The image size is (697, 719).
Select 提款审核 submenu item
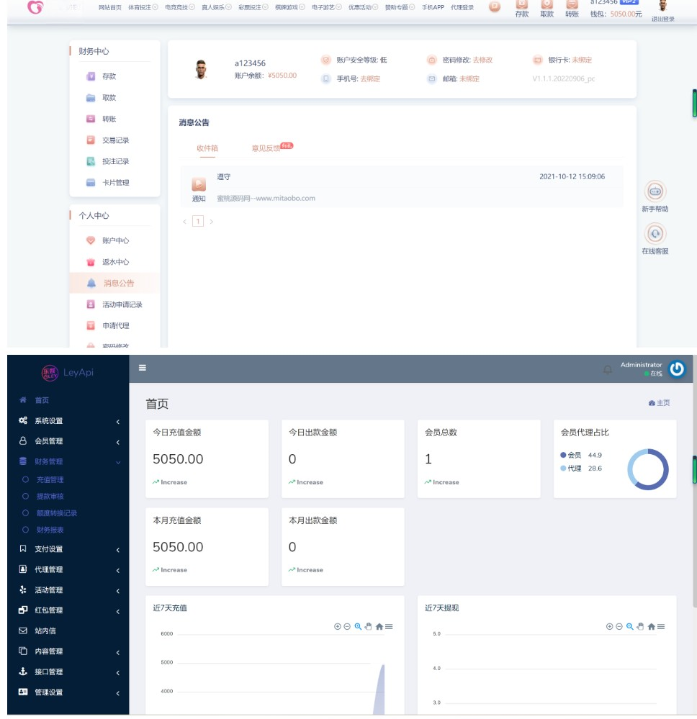coord(50,496)
